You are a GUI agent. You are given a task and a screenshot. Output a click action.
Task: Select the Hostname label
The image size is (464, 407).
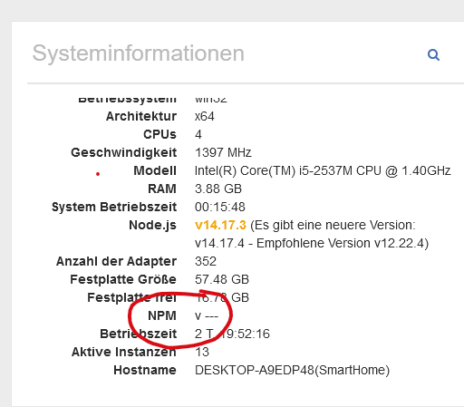click(145, 370)
